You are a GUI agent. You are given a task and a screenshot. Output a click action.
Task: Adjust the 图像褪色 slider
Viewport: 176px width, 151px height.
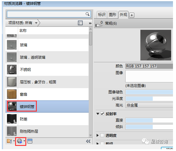coord(149,92)
